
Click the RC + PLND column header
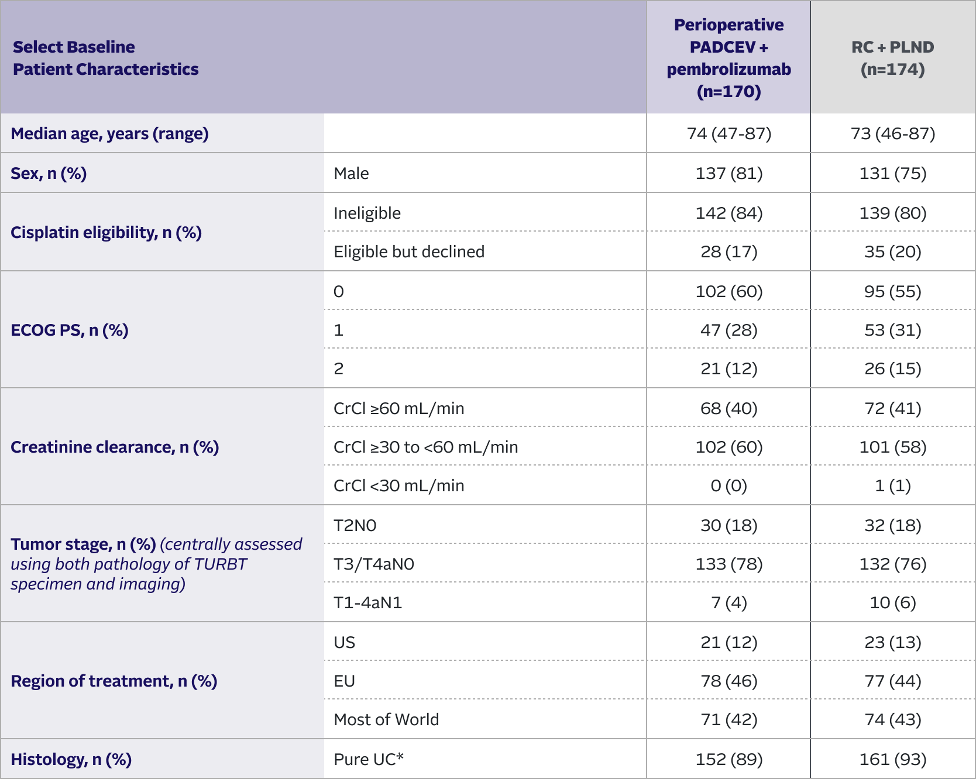892,58
